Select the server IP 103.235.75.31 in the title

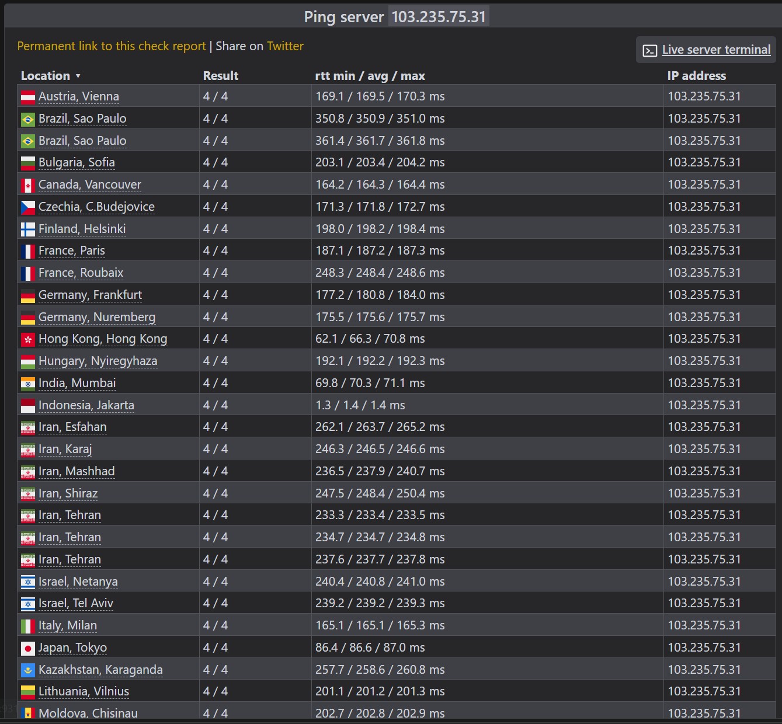pyautogui.click(x=439, y=16)
